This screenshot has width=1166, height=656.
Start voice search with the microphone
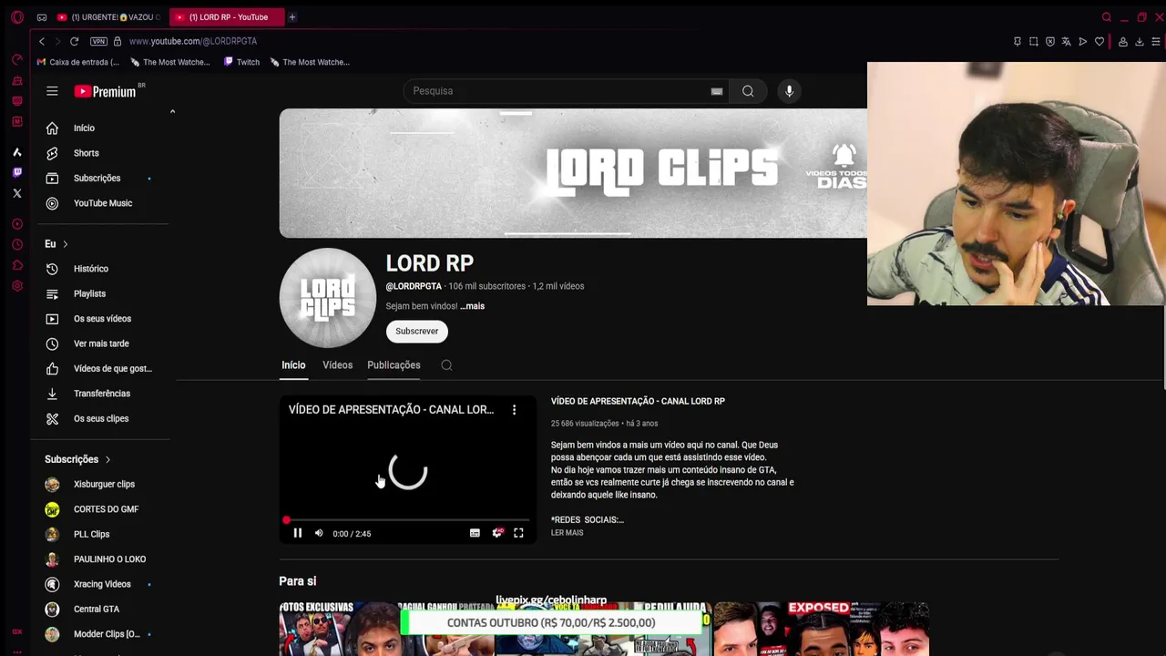click(789, 91)
